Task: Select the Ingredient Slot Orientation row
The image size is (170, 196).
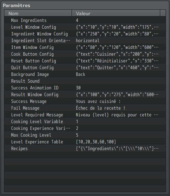Action: click(85, 40)
